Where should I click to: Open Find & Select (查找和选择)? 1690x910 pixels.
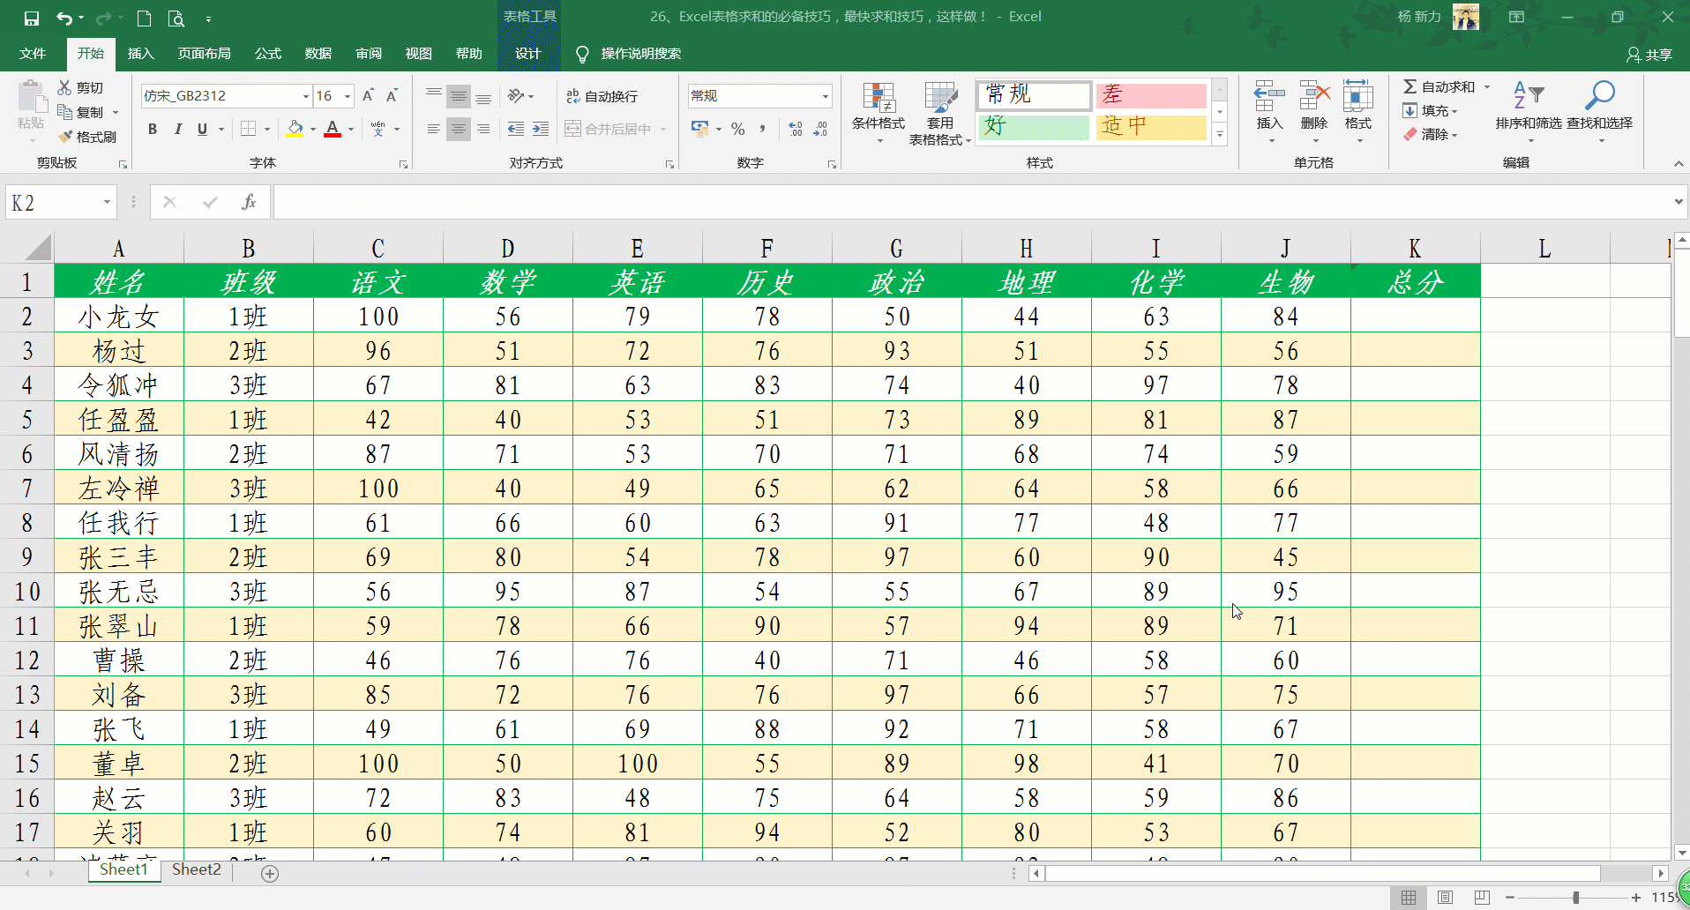1600,113
